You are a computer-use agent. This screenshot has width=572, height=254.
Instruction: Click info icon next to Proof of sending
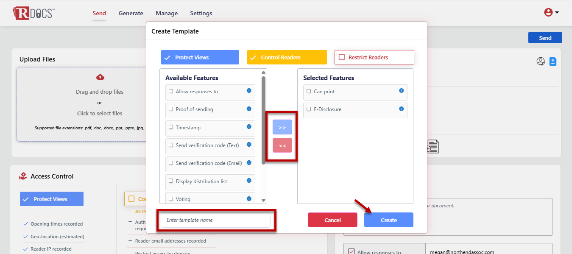pyautogui.click(x=249, y=109)
